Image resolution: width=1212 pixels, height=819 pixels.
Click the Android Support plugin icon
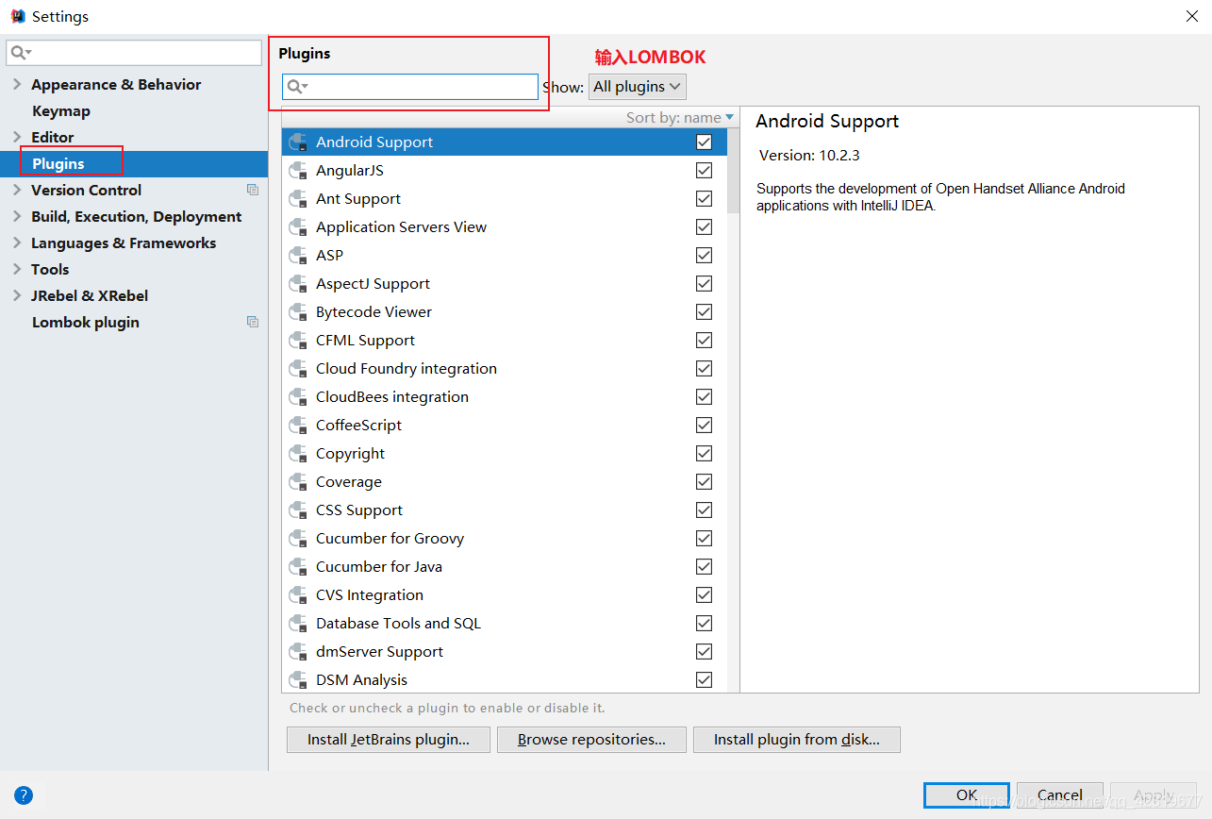click(x=299, y=142)
